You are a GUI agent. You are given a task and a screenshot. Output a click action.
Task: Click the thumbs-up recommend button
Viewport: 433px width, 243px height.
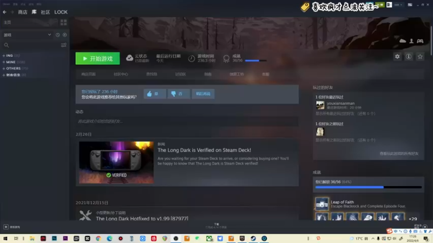point(155,93)
